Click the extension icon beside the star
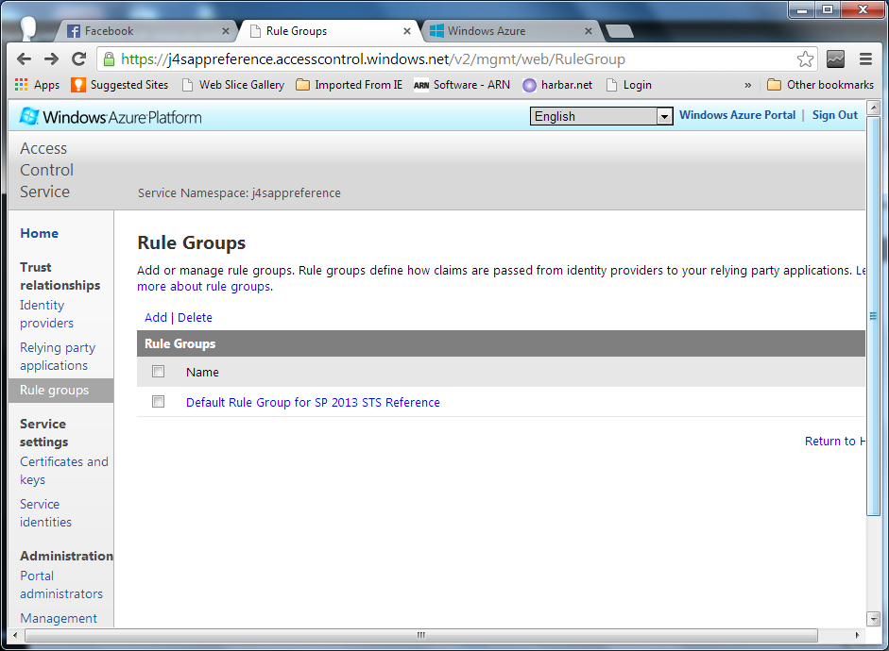The width and height of the screenshot is (889, 651). click(835, 58)
